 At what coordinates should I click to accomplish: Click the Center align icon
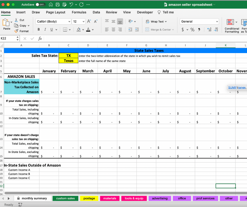114,30
